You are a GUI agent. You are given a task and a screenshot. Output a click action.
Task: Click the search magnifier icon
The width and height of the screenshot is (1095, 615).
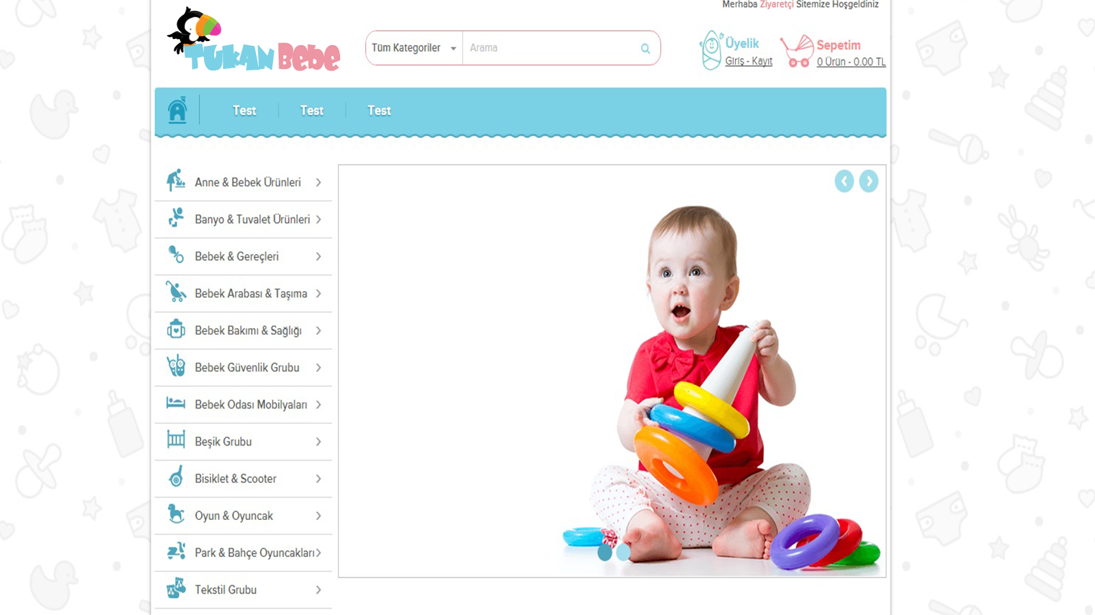click(x=645, y=49)
